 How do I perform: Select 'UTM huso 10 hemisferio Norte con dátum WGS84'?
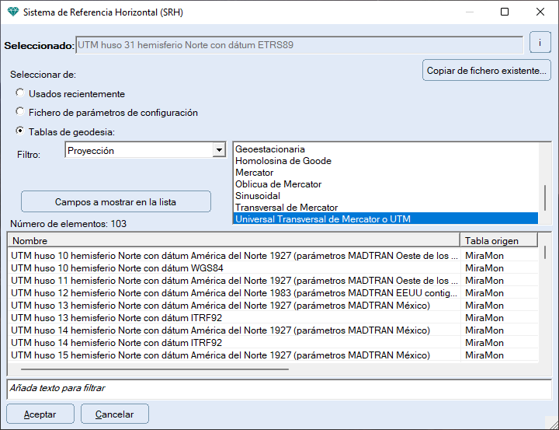pos(141,267)
